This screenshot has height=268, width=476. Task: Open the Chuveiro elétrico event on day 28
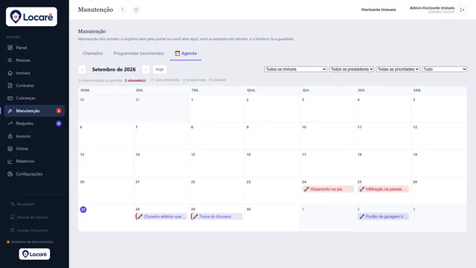(x=161, y=217)
